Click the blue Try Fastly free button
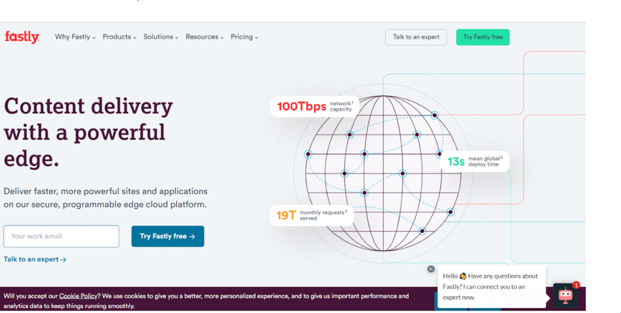This screenshot has height=313, width=621. (167, 236)
